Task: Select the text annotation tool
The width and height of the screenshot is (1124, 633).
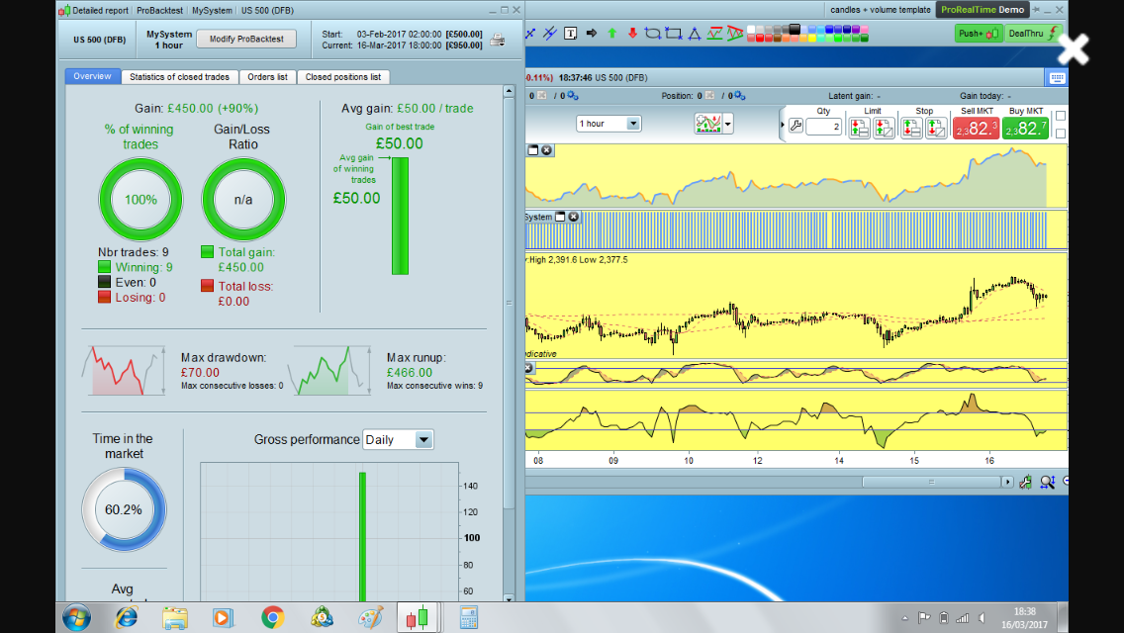Action: click(x=571, y=33)
